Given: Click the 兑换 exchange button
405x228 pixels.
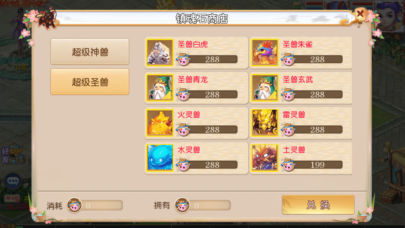Looking at the screenshot, I should [318, 205].
